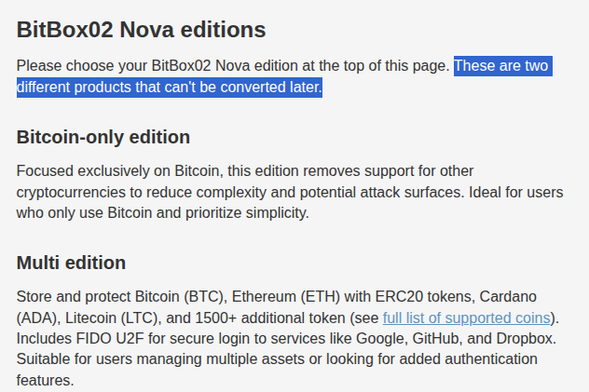Click the Bitcoin-only edition heading

coord(103,137)
